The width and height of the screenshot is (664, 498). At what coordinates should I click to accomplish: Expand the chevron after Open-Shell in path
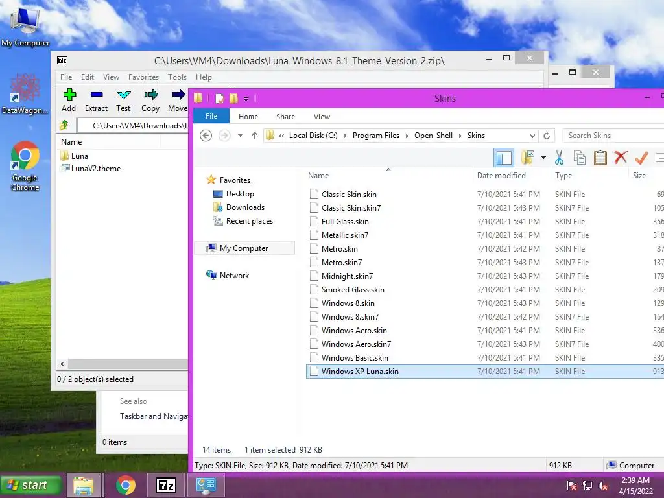(x=460, y=136)
